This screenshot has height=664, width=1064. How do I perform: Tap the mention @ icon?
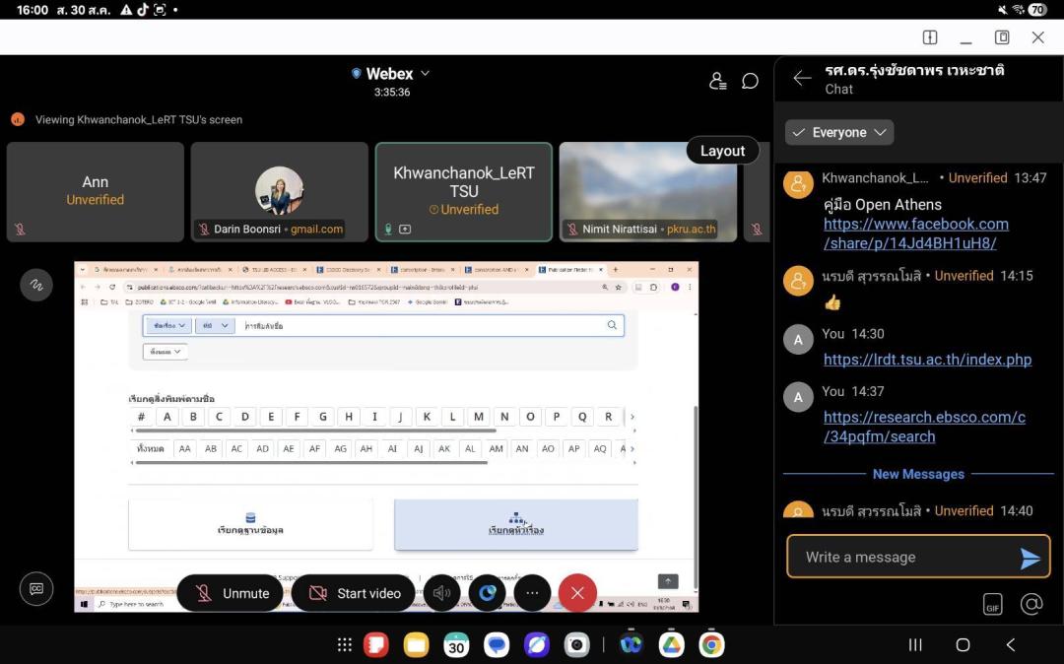click(1031, 604)
